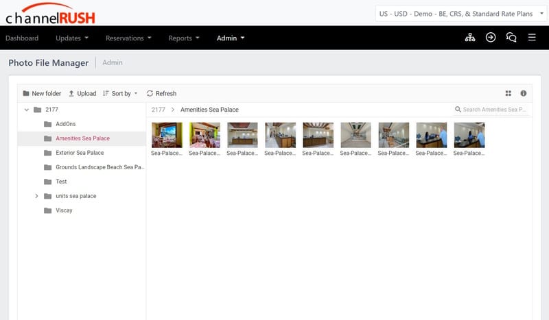Select eighth thumbnail with staff at desk
Screen dimensions: 549x320
432,135
